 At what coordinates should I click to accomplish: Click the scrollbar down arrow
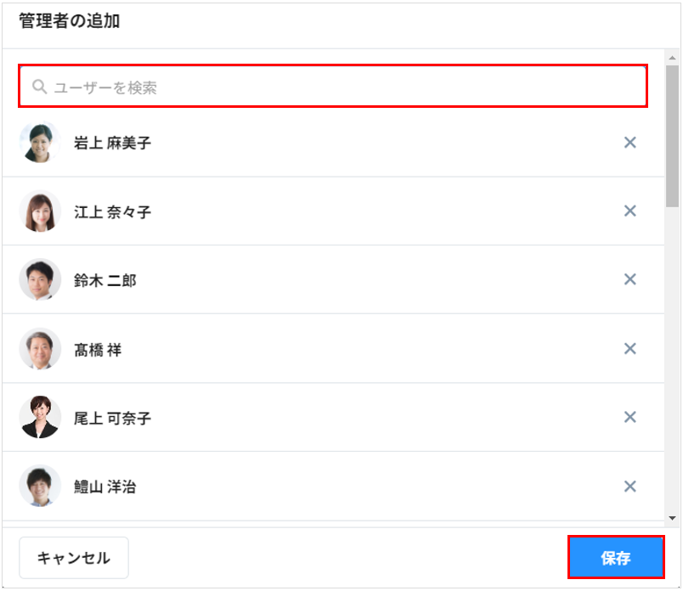pyautogui.click(x=673, y=517)
